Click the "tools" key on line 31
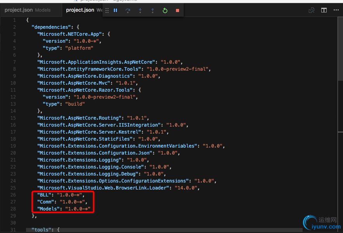The height and width of the screenshot is (233, 343). coord(41,230)
